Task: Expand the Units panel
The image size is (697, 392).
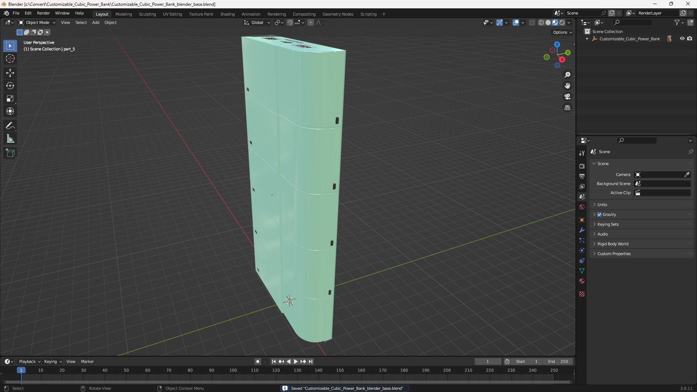Action: (602, 205)
